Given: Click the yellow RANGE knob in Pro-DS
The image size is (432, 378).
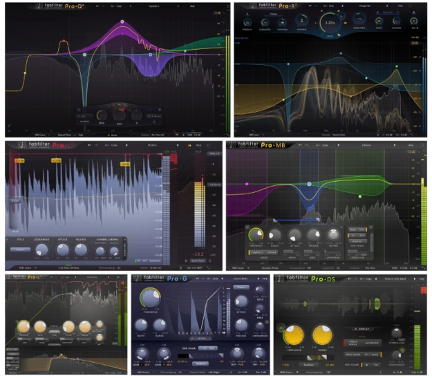Looking at the screenshot, I should click(x=322, y=335).
